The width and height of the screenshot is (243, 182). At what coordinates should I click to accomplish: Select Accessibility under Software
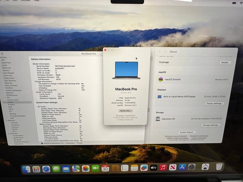coord(18,136)
